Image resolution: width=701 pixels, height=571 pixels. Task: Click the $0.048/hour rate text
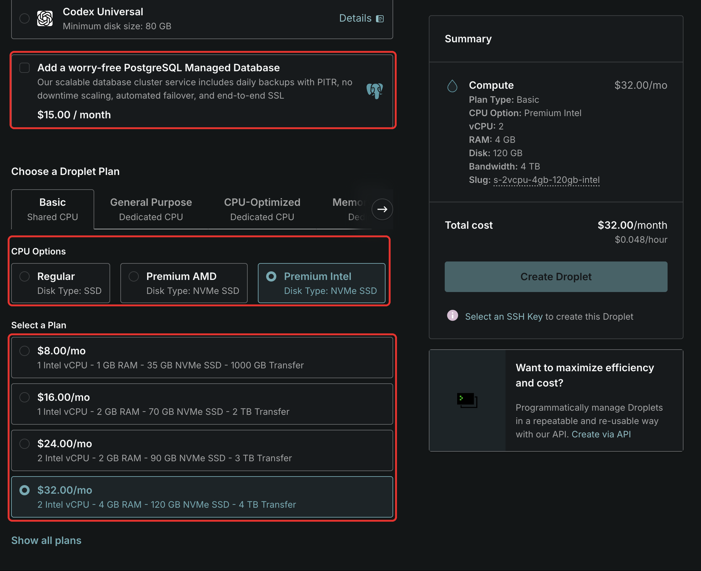[641, 240]
